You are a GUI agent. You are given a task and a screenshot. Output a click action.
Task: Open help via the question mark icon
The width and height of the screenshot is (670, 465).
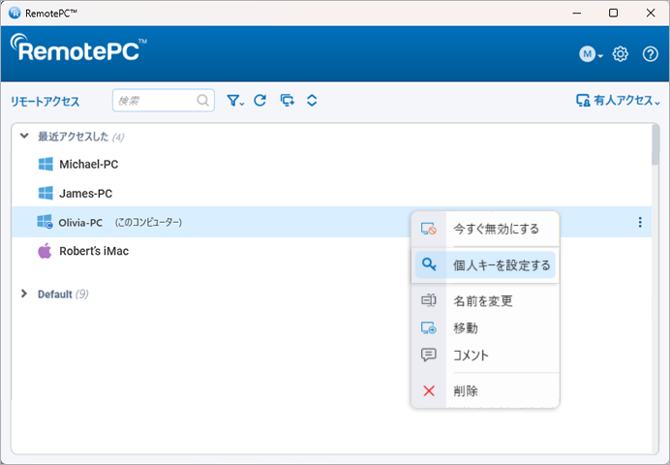[x=651, y=54]
